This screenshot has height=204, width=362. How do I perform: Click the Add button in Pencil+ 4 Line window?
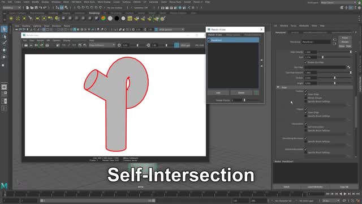pos(218,93)
